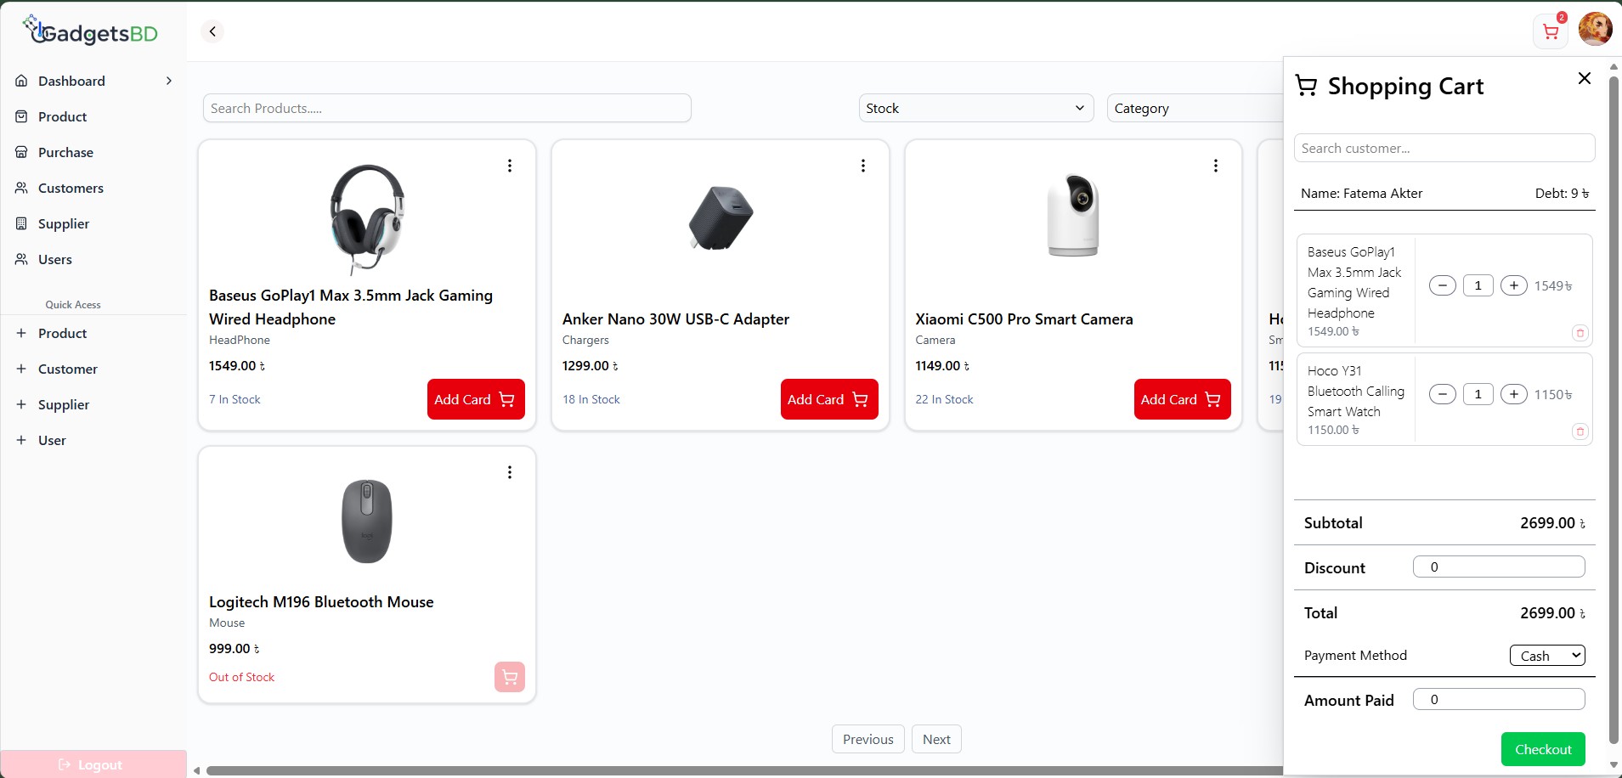The height and width of the screenshot is (778, 1622).
Task: Click the Dashboard home icon
Action: (x=21, y=81)
